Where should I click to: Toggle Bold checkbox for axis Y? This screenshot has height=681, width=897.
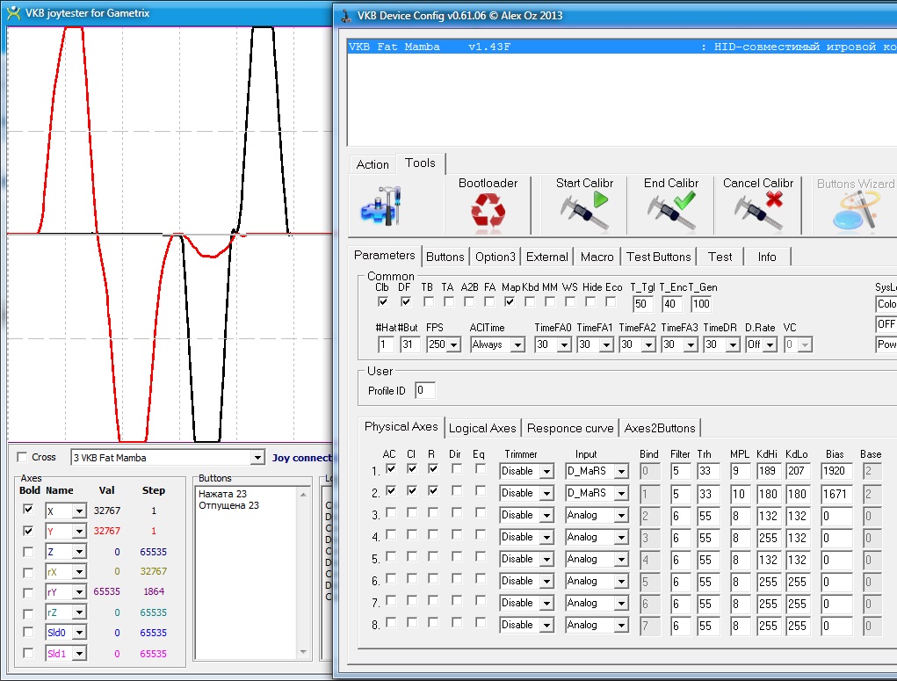coord(27,531)
